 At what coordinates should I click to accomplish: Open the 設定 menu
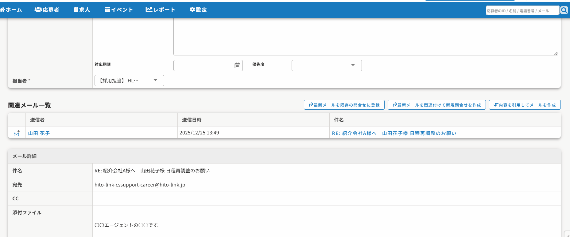[198, 10]
